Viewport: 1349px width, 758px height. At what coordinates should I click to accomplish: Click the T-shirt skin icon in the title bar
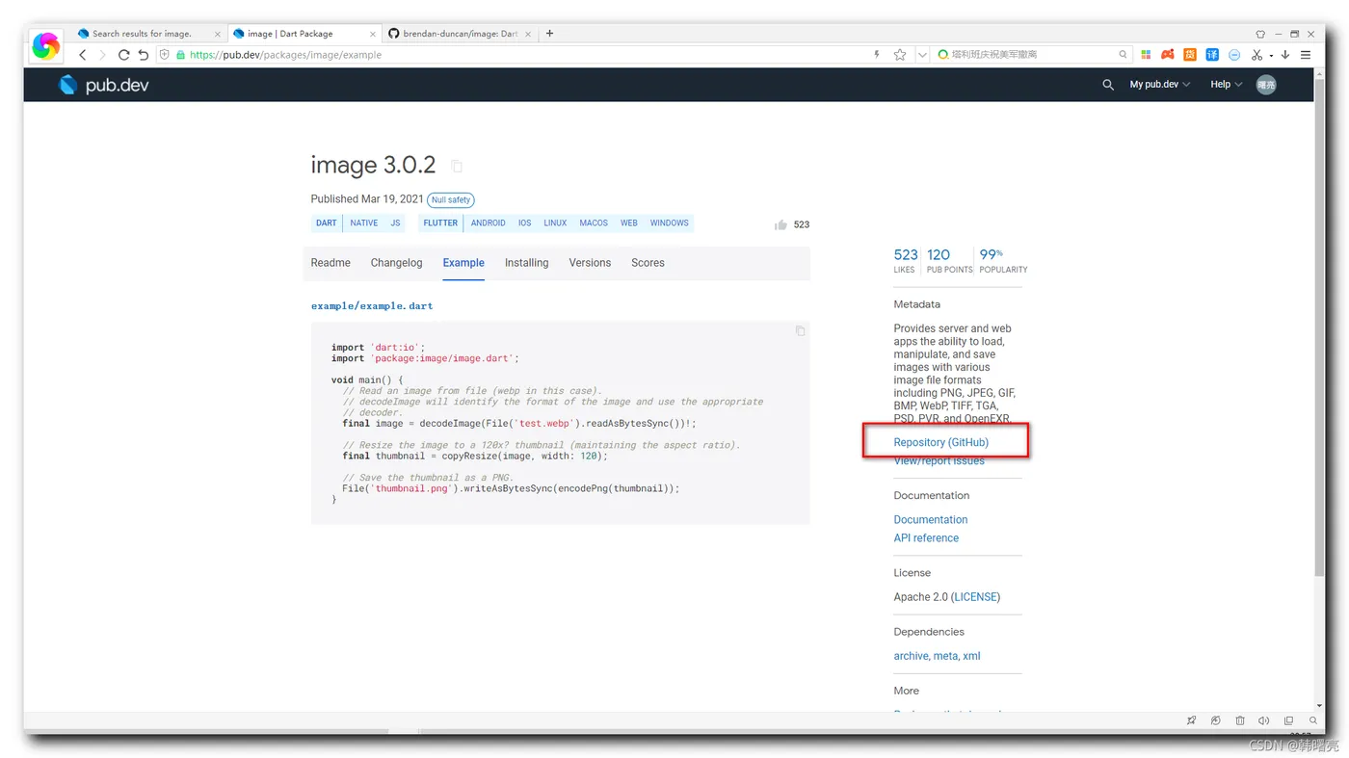point(1260,34)
